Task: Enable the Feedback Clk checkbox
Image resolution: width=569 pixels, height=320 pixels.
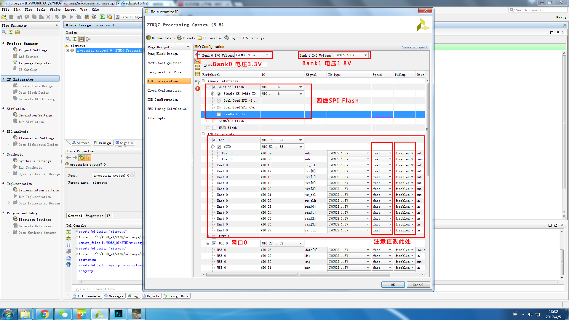Action: [x=219, y=114]
